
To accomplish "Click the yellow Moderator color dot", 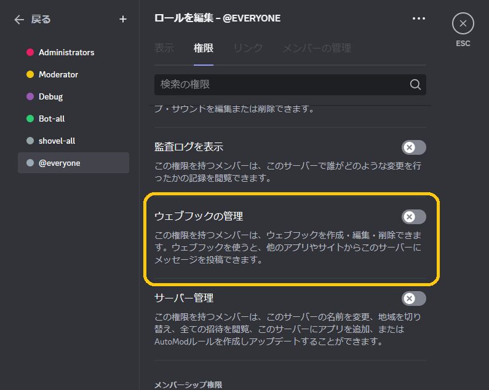I will coord(30,74).
